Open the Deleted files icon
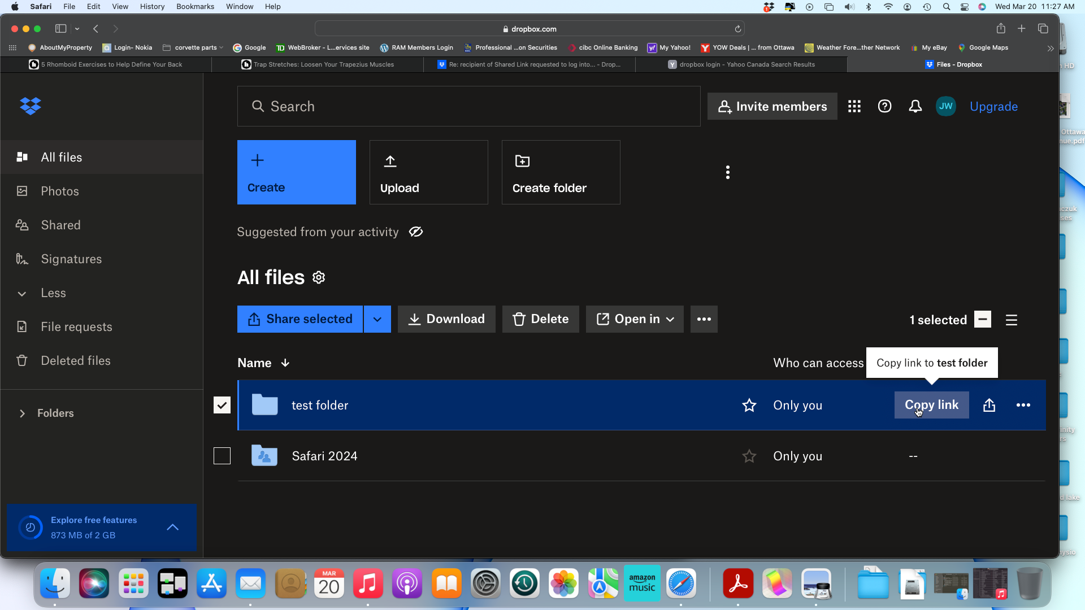Viewport: 1085px width, 610px height. (21, 360)
